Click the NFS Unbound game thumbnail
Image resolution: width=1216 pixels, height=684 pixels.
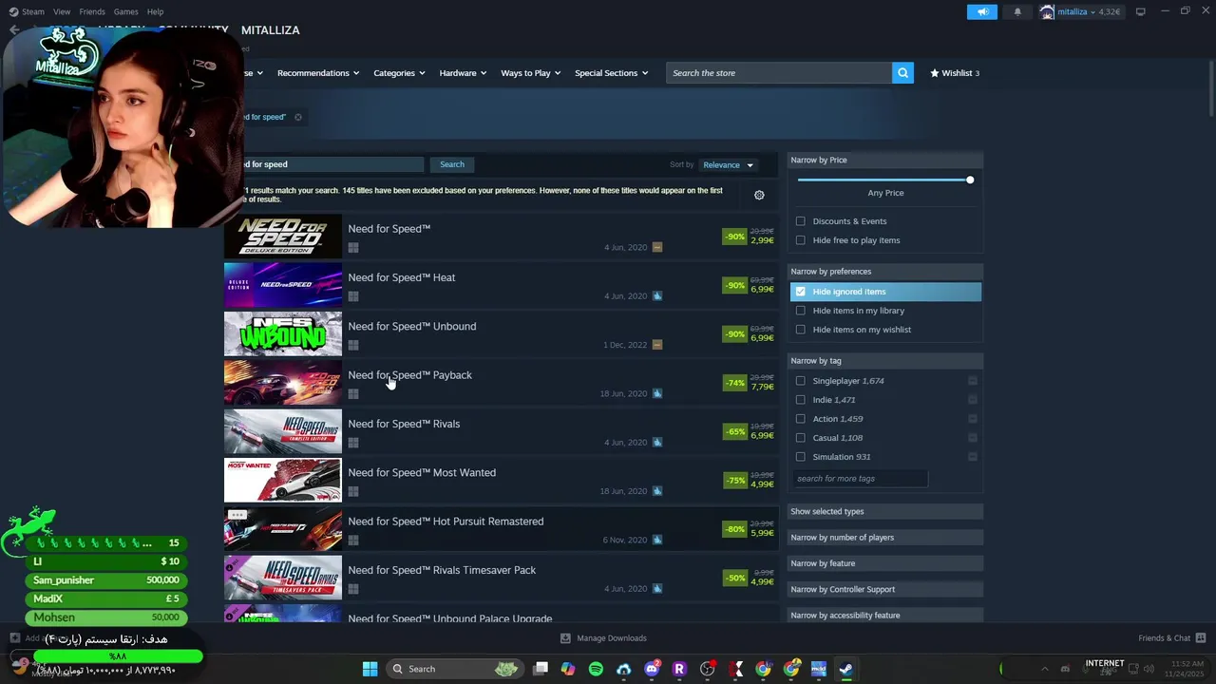[x=283, y=333]
